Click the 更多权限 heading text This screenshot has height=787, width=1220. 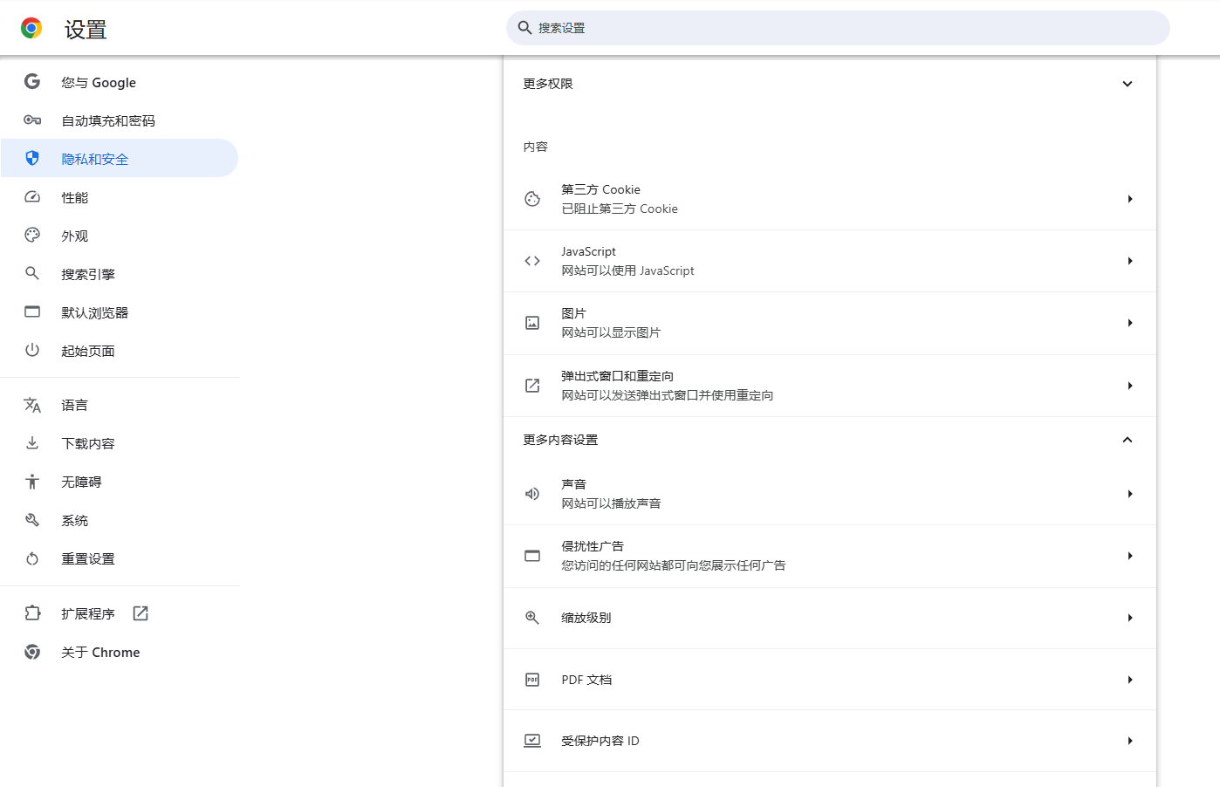tap(548, 84)
